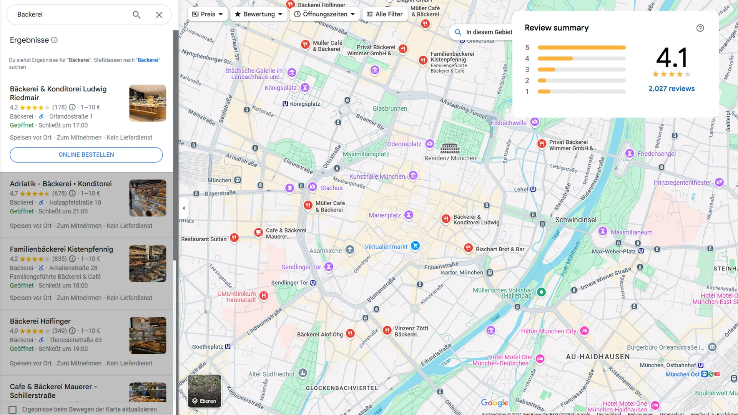
Task: Click the 4-star rating bar
Action: point(582,58)
